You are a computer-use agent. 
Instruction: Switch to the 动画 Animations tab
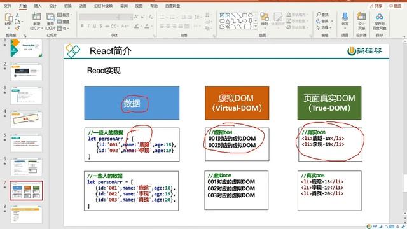click(83, 6)
